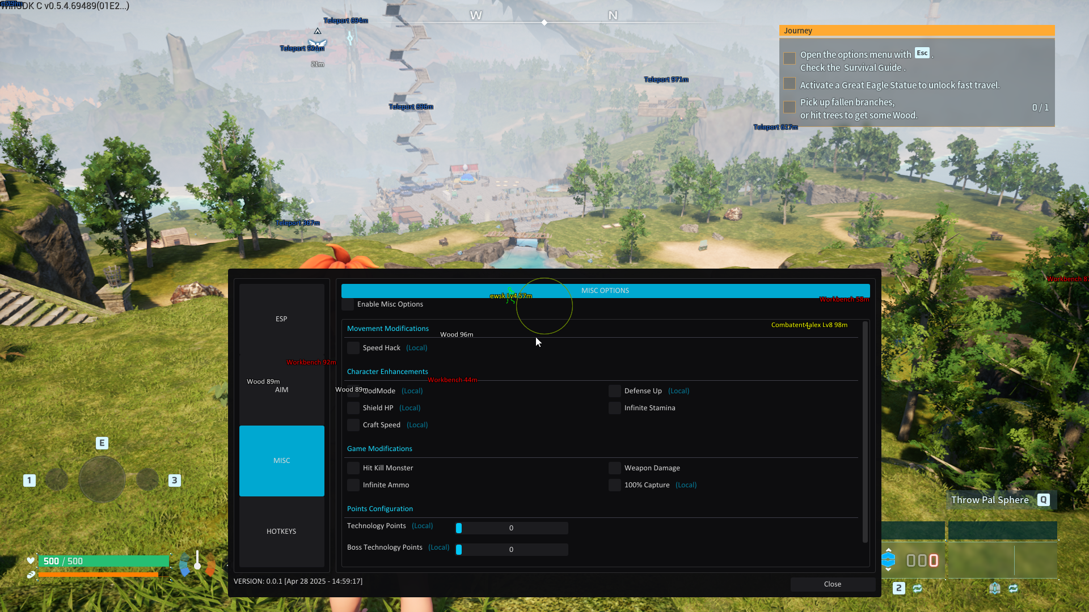1089x612 pixels.
Task: Adjust the Technology Points slider
Action: (512, 528)
